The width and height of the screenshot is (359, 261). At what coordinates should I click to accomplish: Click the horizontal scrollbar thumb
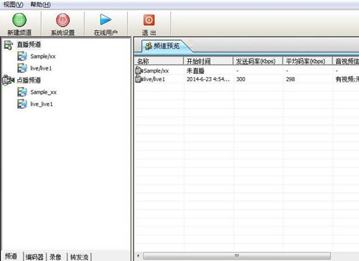click(x=237, y=256)
